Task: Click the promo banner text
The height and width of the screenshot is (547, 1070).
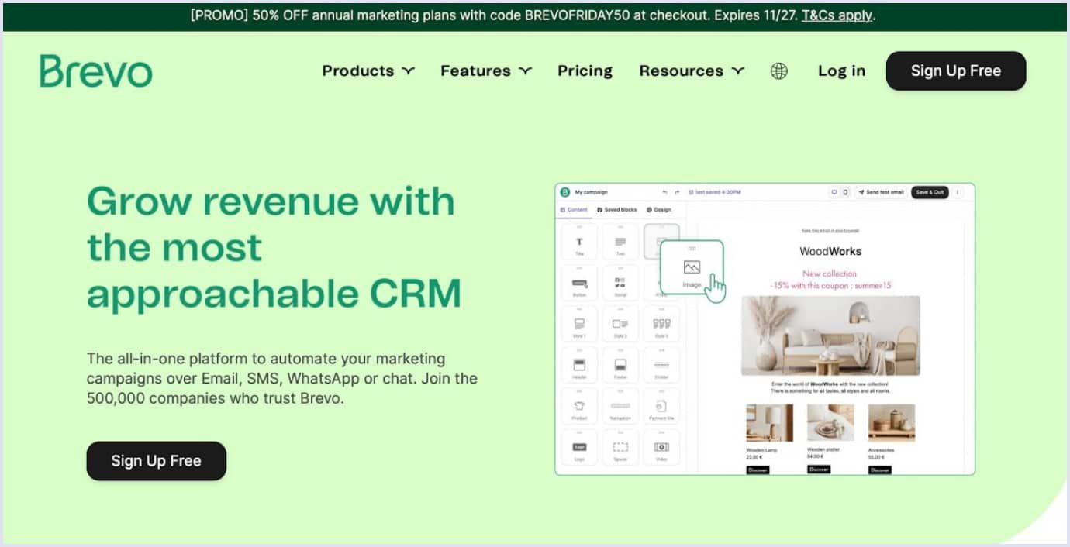Action: click(x=533, y=15)
